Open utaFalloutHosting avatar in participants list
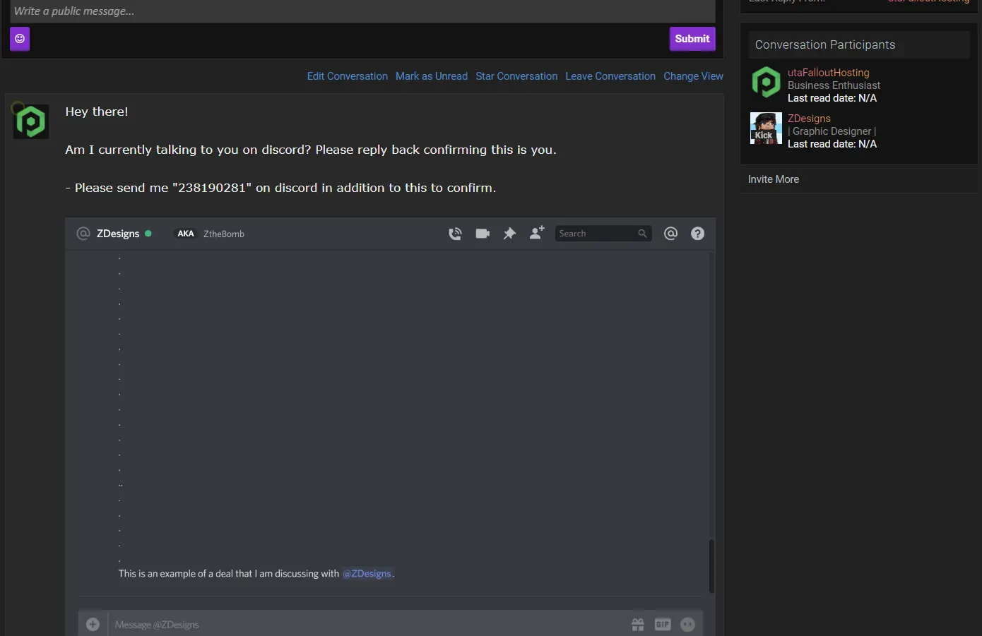 [x=766, y=83]
